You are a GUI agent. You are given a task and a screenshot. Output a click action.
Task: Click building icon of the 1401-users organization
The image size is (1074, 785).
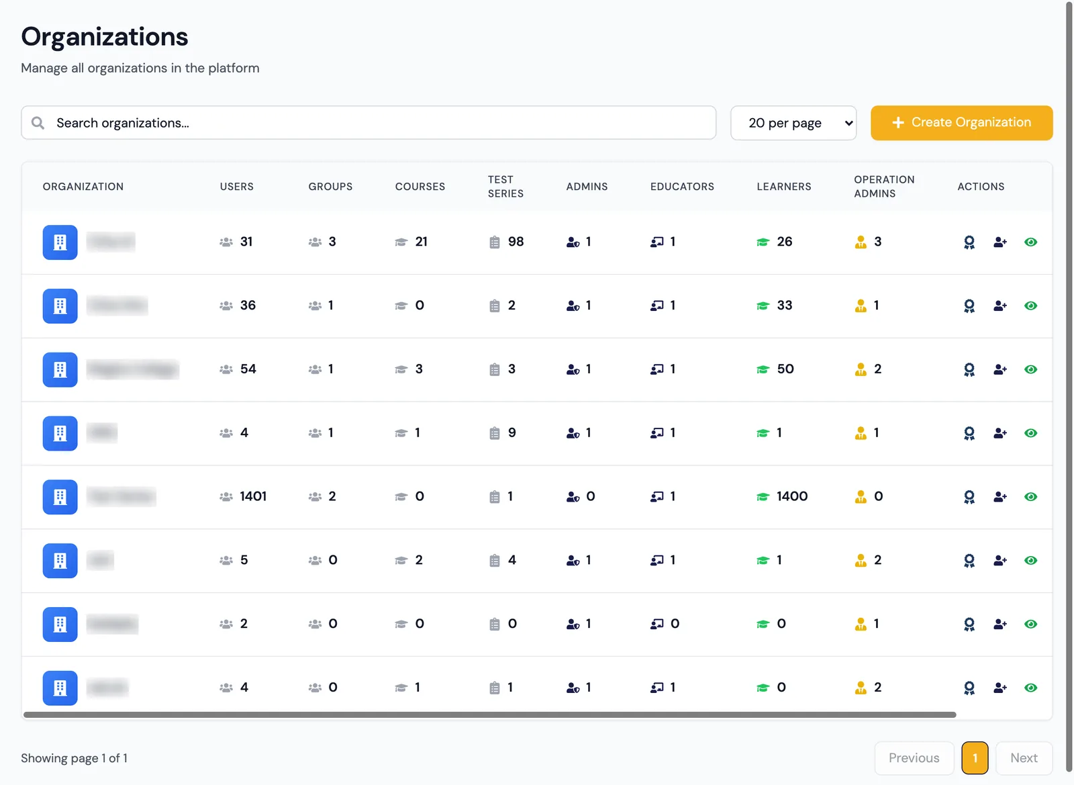(x=60, y=497)
